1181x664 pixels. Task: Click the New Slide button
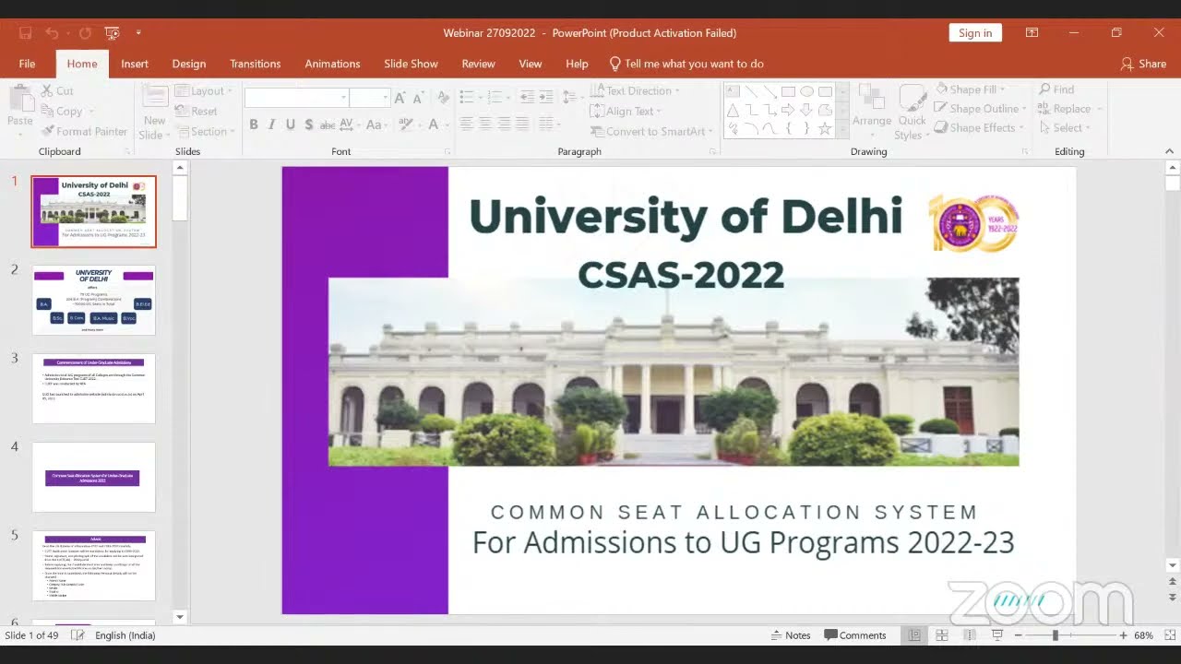(154, 113)
